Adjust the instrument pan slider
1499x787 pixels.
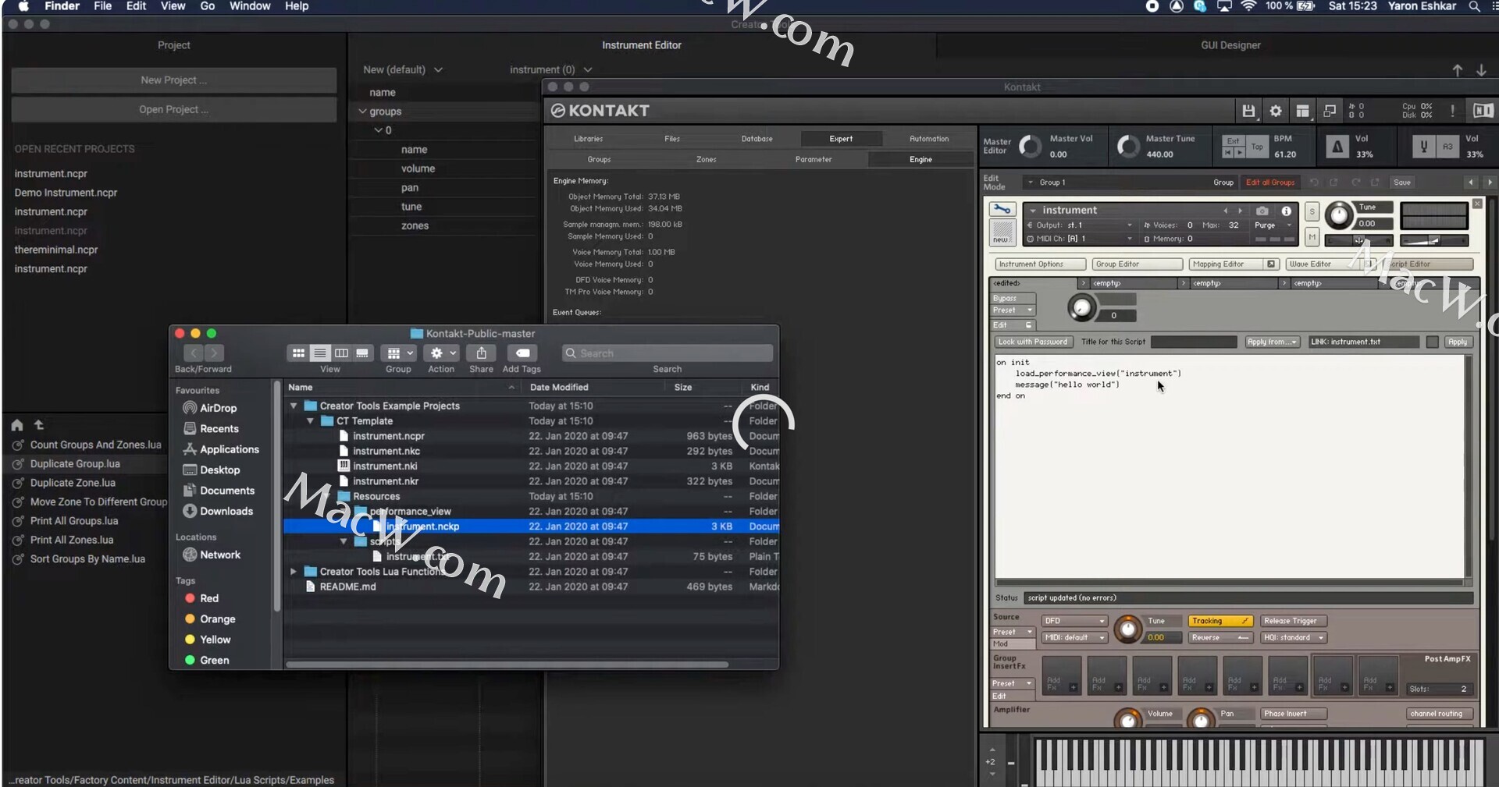coord(1359,239)
